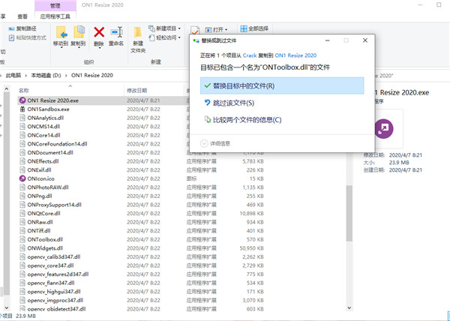The image size is (450, 321).
Task: Click the ONAnalytics.dll file icon
Action: point(22,118)
